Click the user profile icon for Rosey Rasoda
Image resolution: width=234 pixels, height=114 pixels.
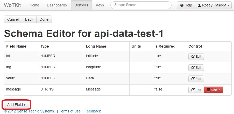coord(199,5)
